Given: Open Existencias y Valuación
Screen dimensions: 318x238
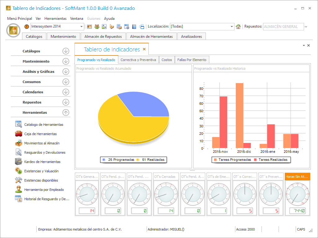Looking at the screenshot, I should point(41,171).
